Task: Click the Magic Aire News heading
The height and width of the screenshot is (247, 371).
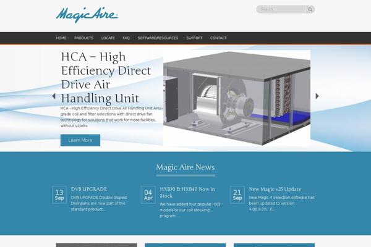Action: 185,167
